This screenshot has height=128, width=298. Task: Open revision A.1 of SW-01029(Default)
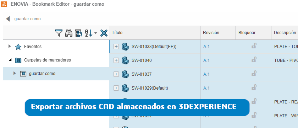(206, 88)
